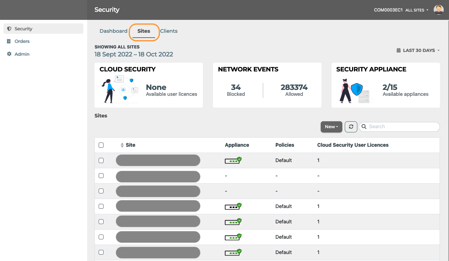This screenshot has width=449, height=261.
Task: Open the Cloud Security card
Action: [149, 85]
